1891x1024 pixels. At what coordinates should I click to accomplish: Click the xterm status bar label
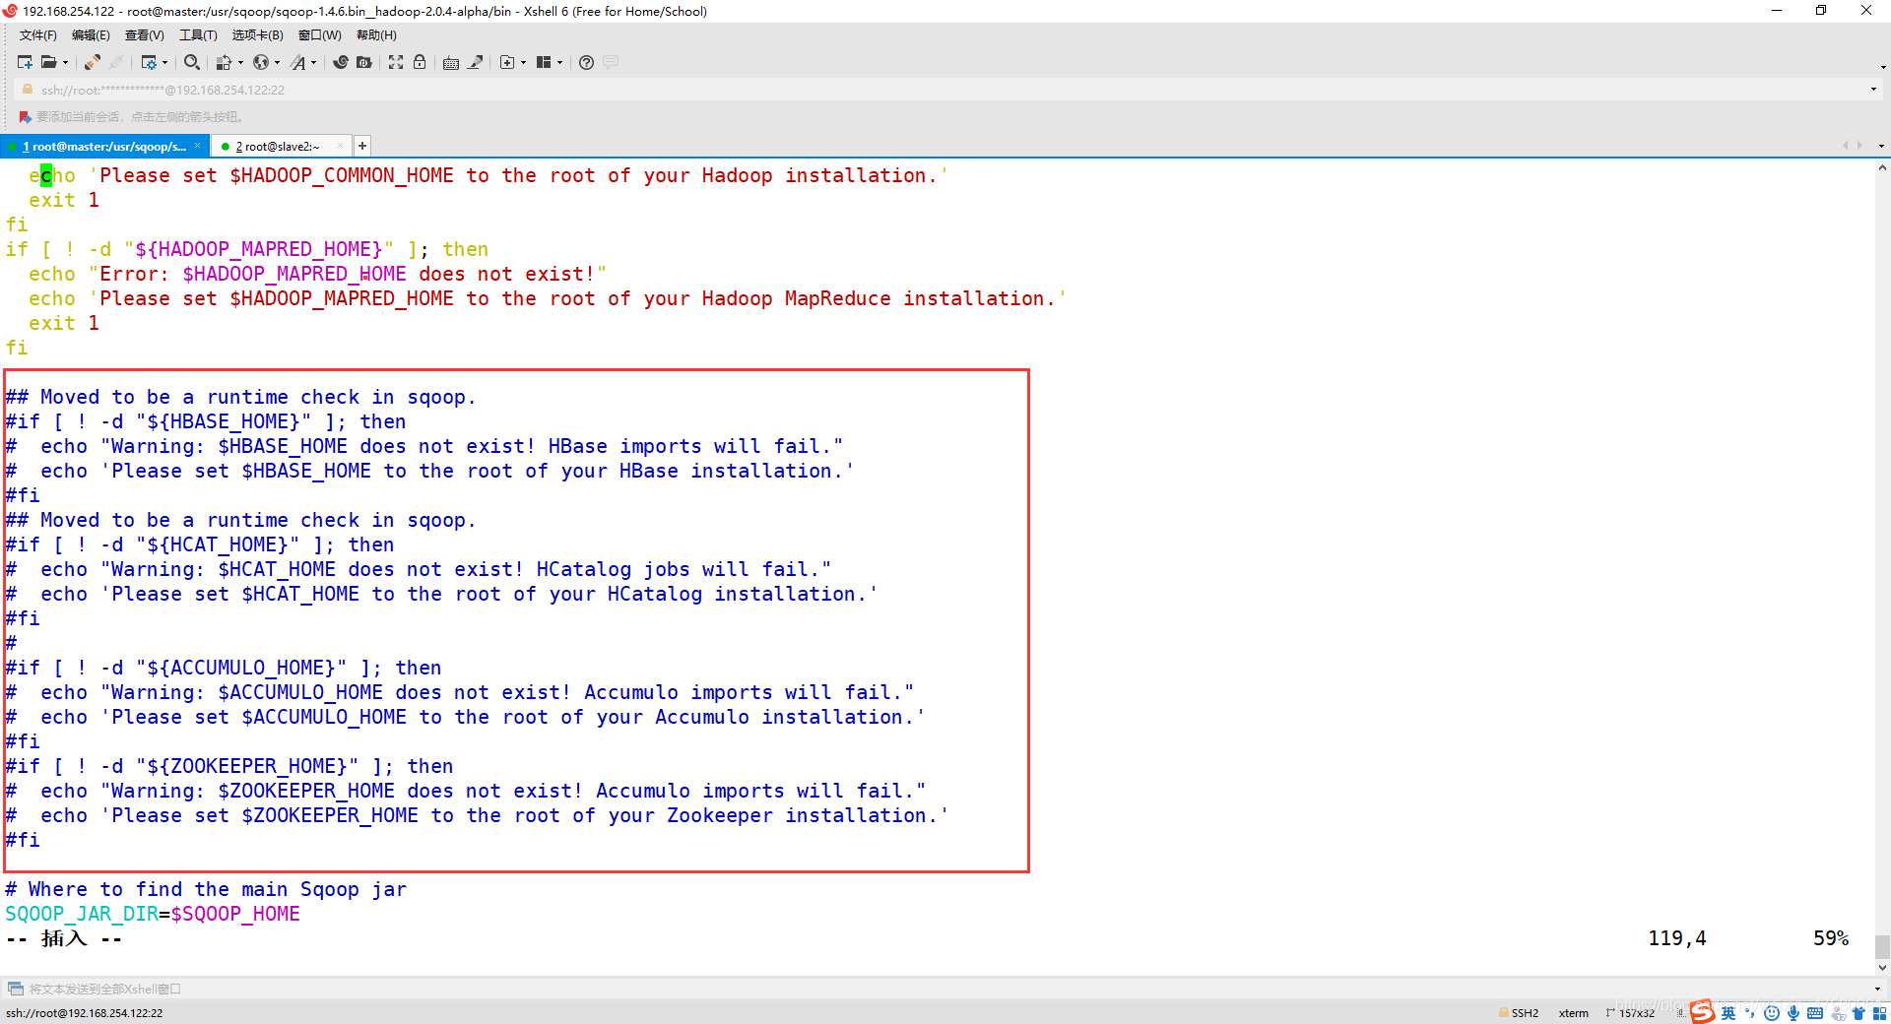point(1573,1013)
